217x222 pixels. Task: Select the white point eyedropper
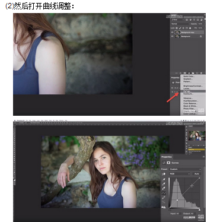[164, 188]
